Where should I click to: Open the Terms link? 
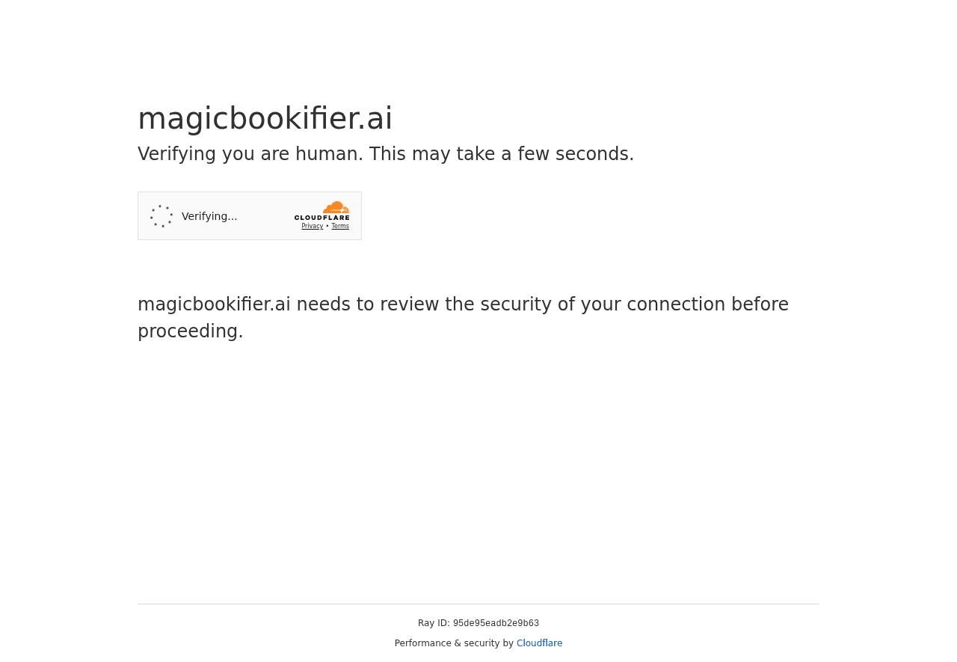click(x=340, y=225)
